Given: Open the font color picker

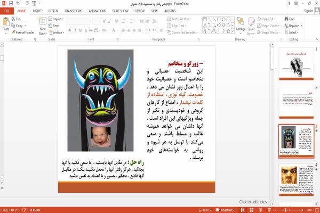Looking at the screenshot, I should pos(114,30).
